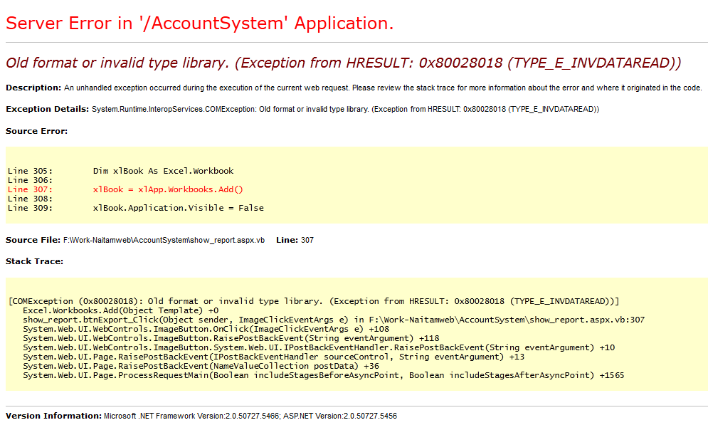Click 'Page.RaisePostBackEvent(NameValueCollection postData) +36'
The image size is (708, 425).
201,366
